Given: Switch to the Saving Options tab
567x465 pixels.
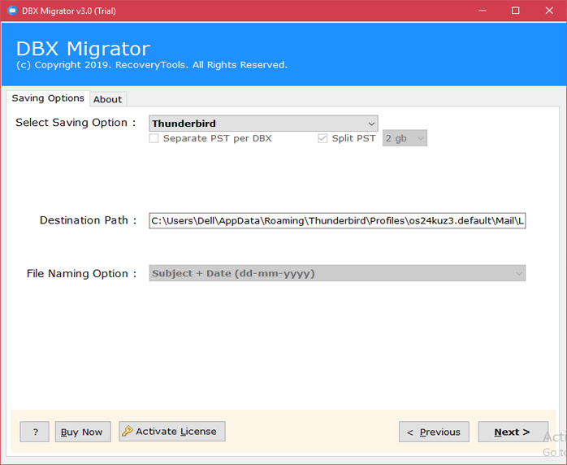Looking at the screenshot, I should 48,98.
